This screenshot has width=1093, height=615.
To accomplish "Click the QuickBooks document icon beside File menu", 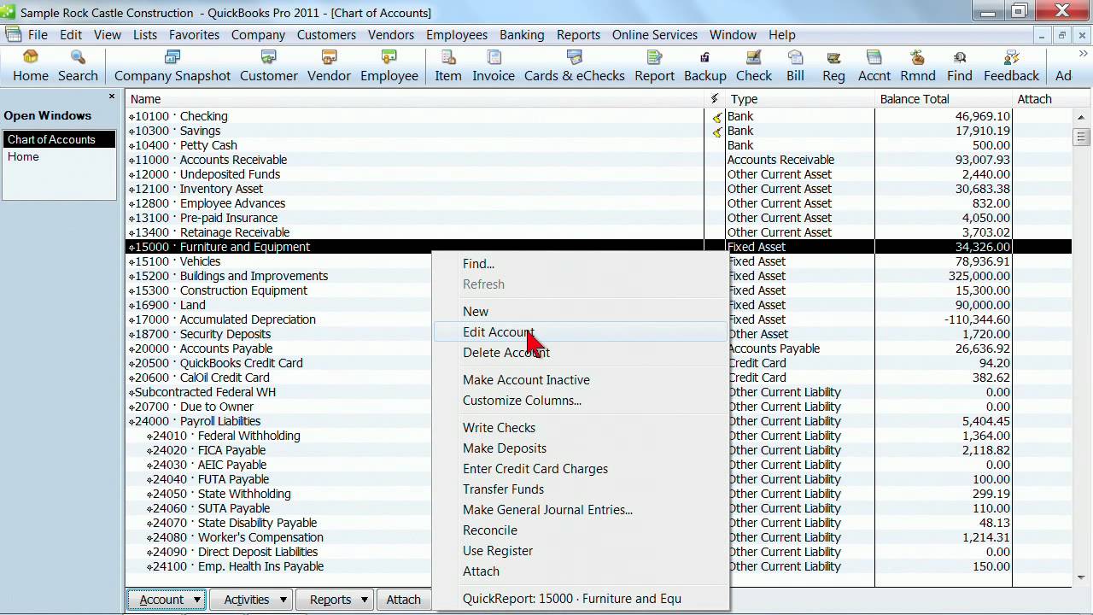I will pyautogui.click(x=13, y=35).
